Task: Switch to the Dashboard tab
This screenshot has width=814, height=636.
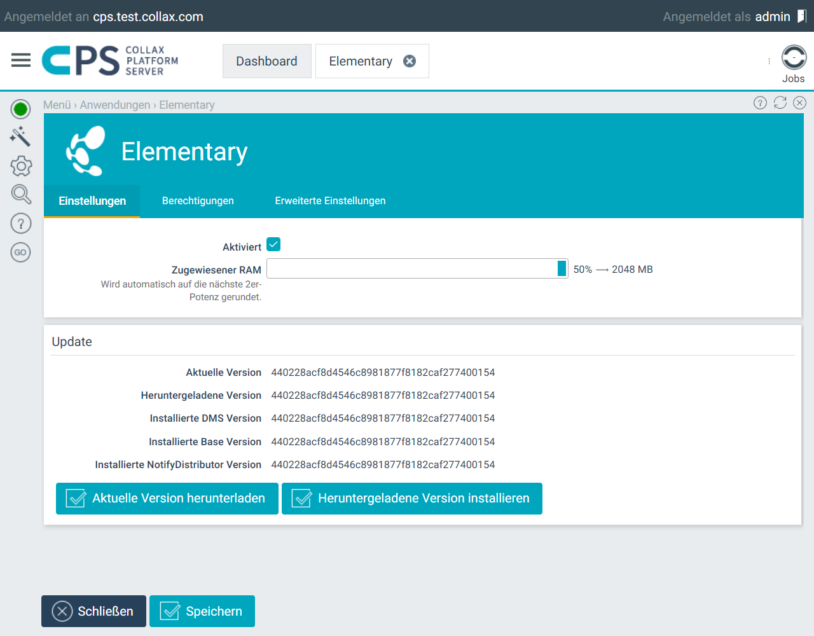Action: pos(266,61)
